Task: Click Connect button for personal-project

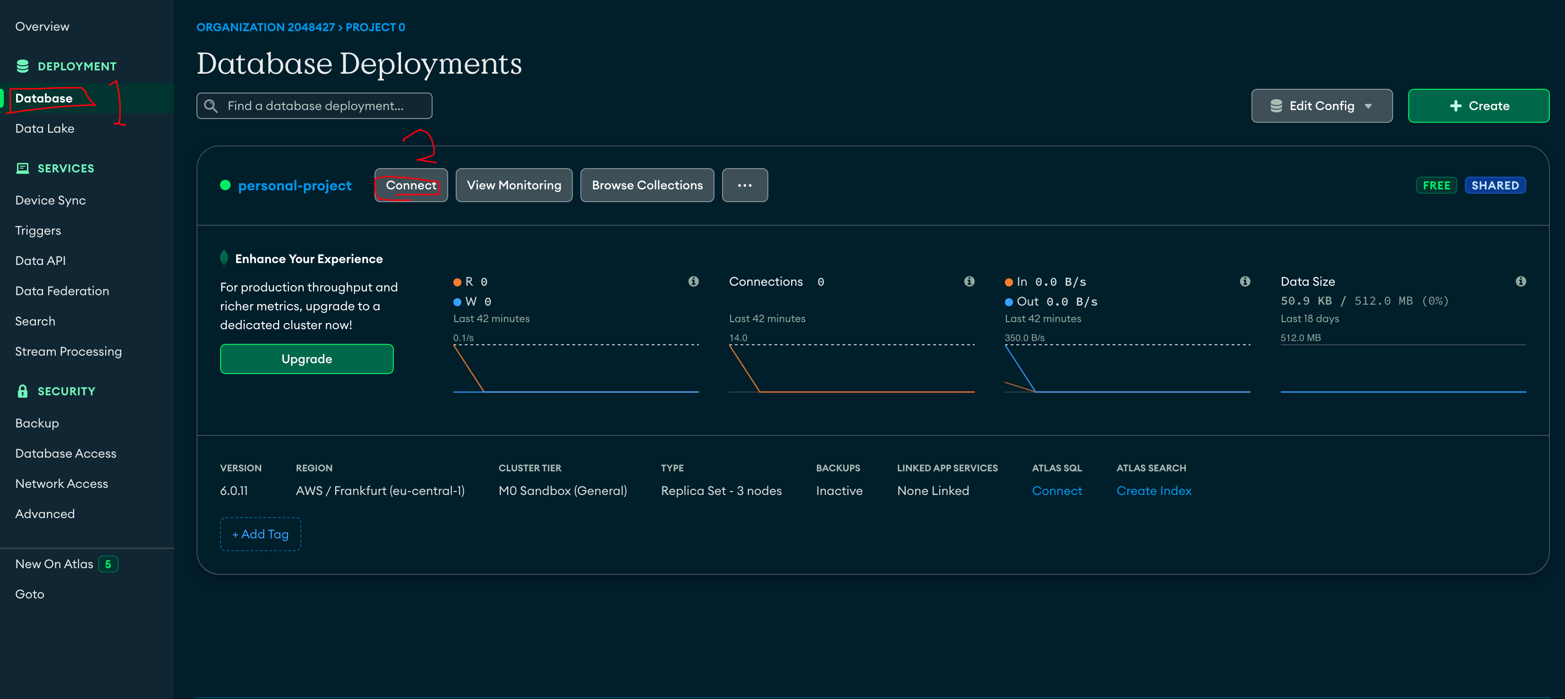Action: click(x=411, y=186)
